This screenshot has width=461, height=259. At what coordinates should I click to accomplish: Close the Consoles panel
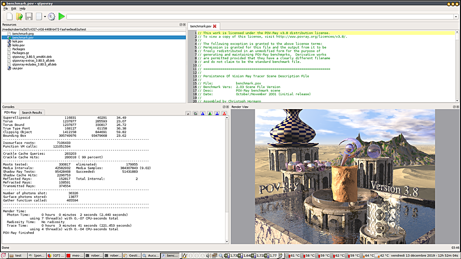click(x=228, y=107)
